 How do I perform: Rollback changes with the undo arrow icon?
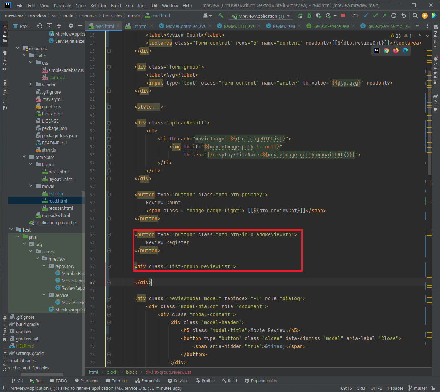403,16
